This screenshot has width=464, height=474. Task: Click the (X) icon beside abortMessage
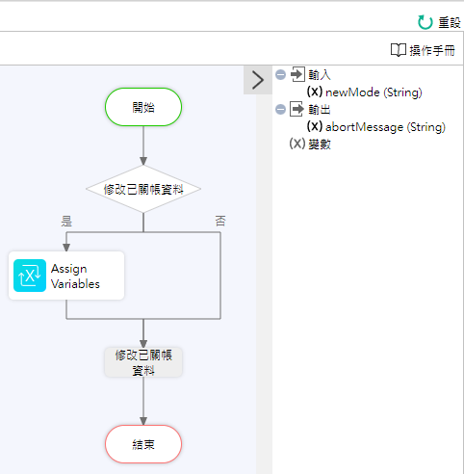315,126
